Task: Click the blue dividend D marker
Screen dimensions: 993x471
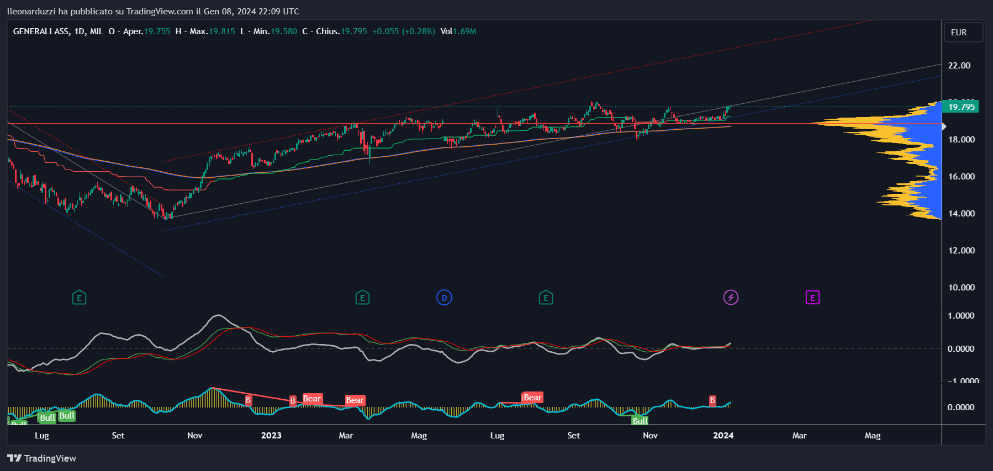Action: (x=444, y=298)
